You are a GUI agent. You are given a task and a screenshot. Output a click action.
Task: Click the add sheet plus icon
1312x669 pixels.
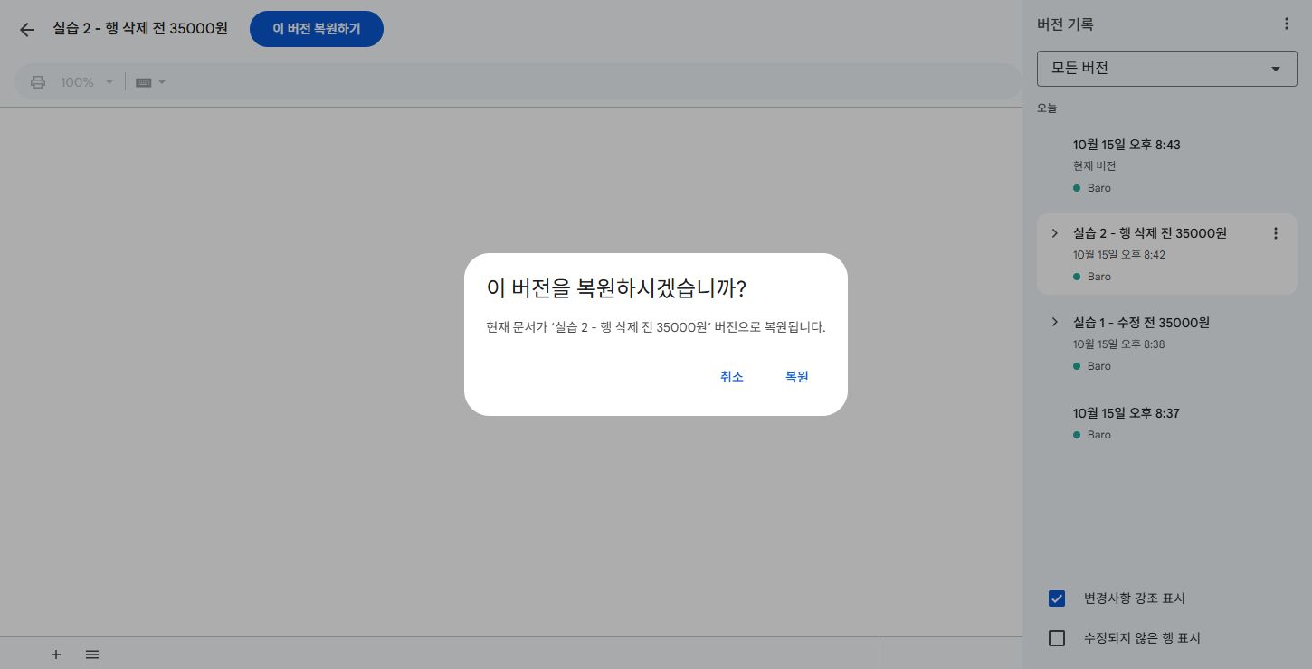tap(56, 655)
